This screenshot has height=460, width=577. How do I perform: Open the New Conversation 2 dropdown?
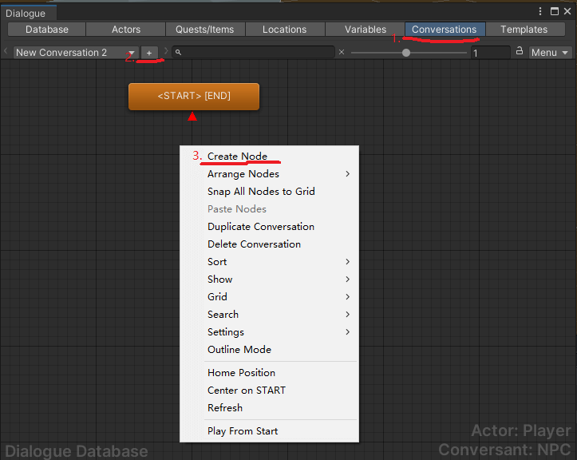pyautogui.click(x=76, y=53)
